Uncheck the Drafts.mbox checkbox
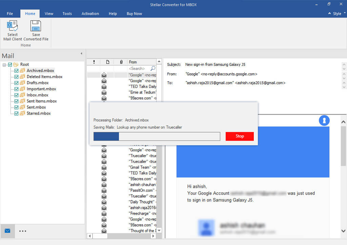The width and height of the screenshot is (347, 245). [16, 83]
